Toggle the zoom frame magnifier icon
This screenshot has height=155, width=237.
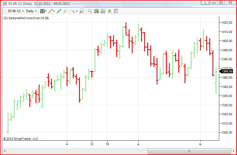(x=82, y=11)
